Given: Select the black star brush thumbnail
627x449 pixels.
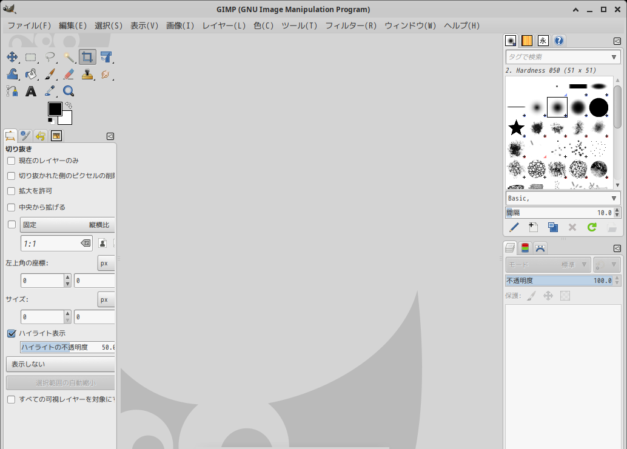Looking at the screenshot, I should [x=516, y=128].
